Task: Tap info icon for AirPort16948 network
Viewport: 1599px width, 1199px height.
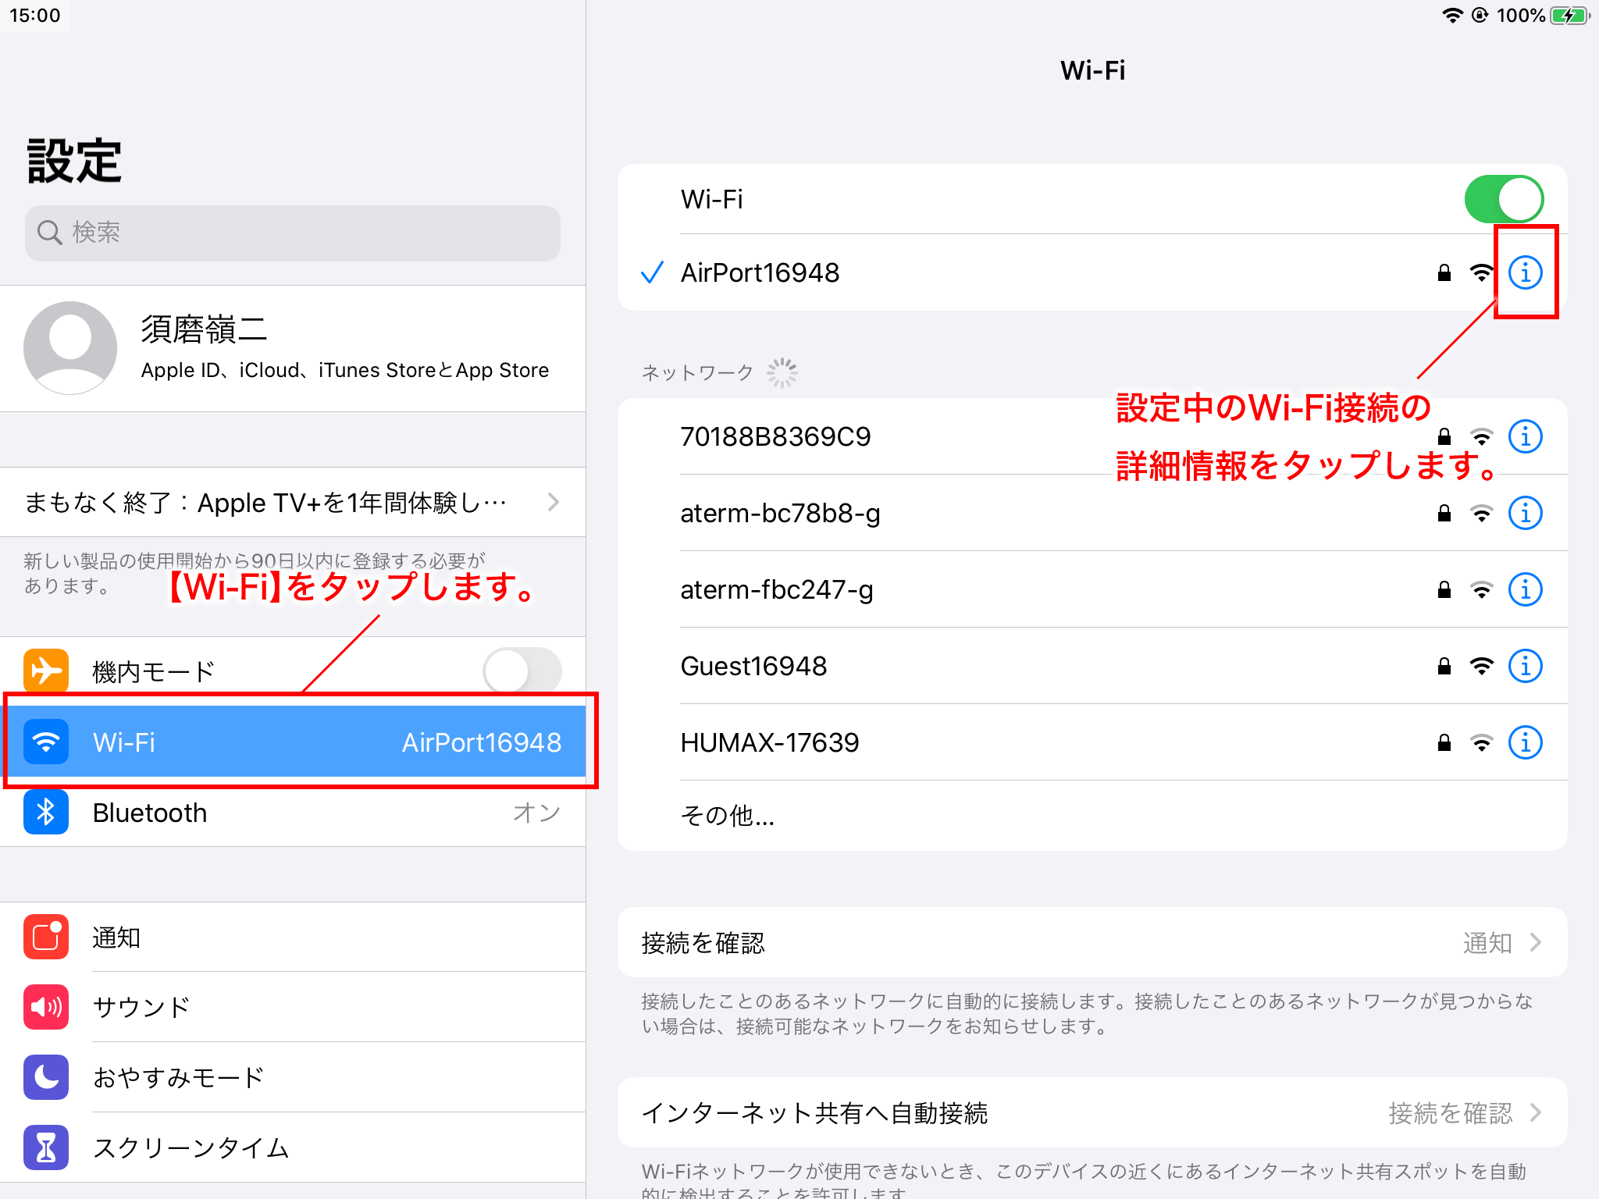Action: [1525, 272]
